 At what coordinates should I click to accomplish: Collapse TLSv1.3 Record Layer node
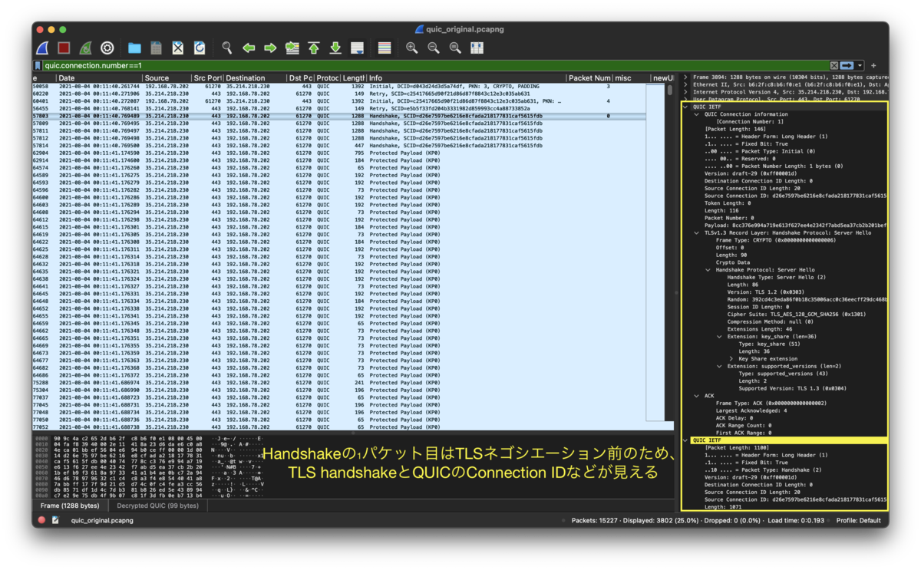click(x=697, y=232)
